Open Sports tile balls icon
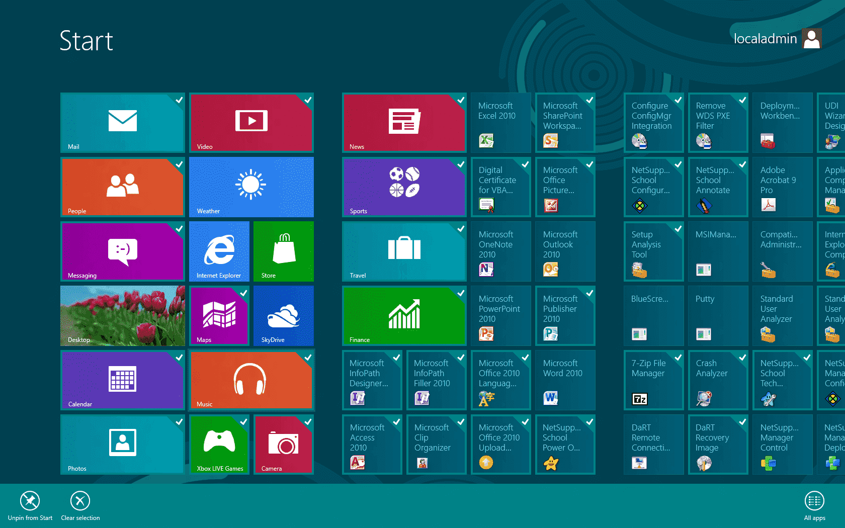 coord(404,182)
